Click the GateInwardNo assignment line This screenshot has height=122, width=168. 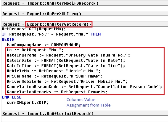(x=68, y=55)
